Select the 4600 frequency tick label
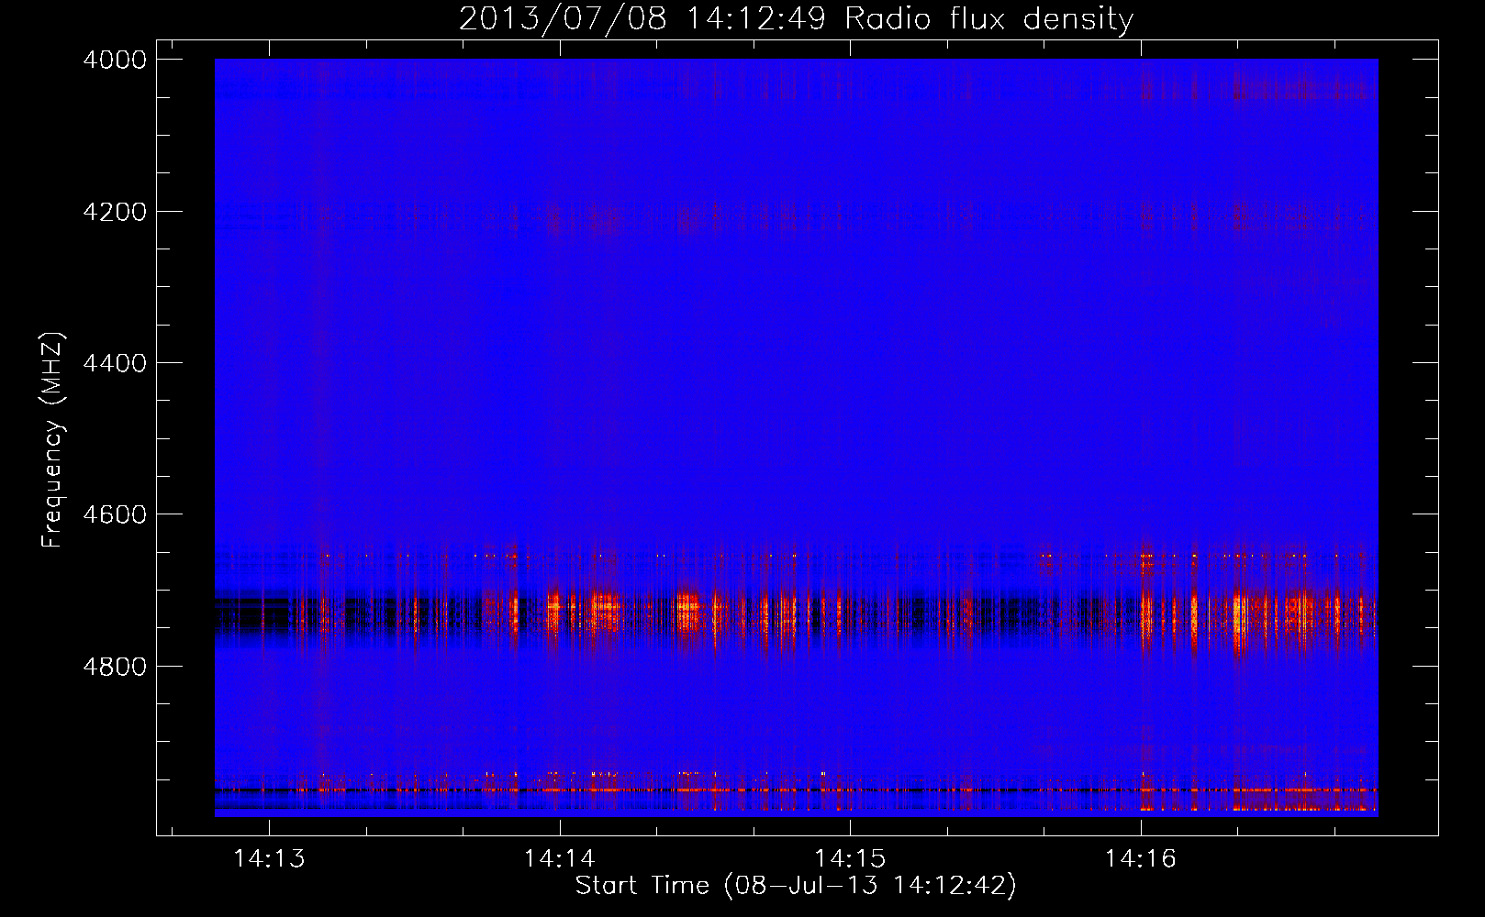 pos(115,514)
